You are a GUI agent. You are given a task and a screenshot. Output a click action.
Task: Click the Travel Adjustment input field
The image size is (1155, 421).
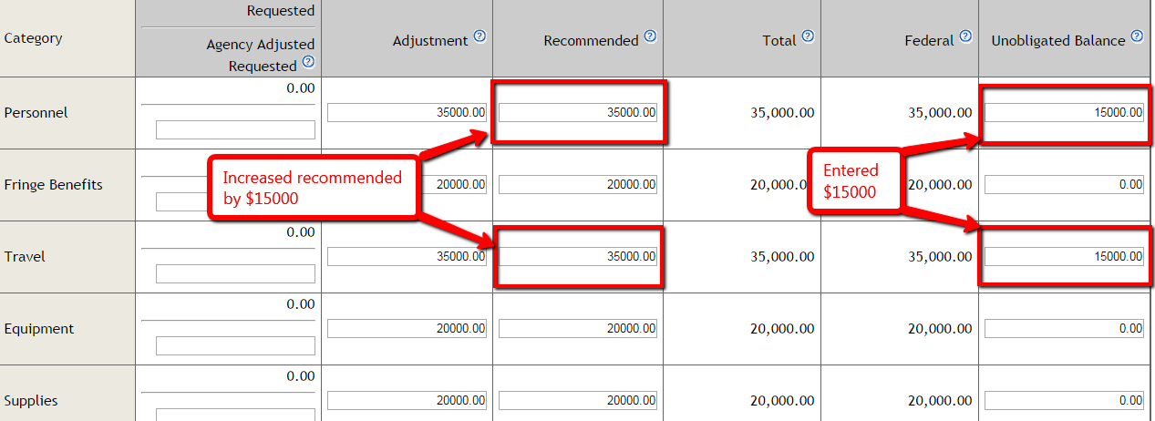[x=407, y=256]
